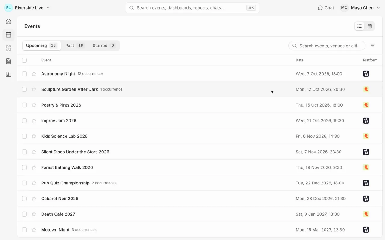Click platform icon for Astronomy Night
The height and width of the screenshot is (240, 385).
366,74
